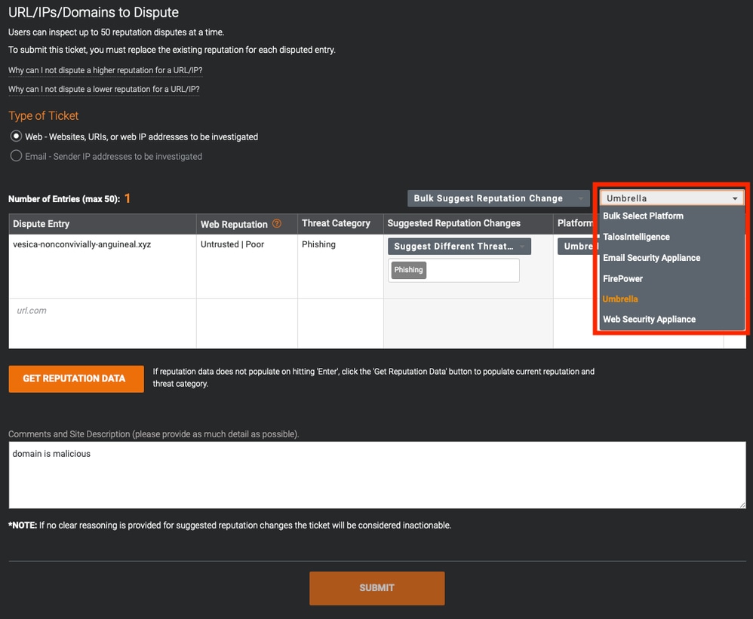The image size is (753, 619).
Task: Open the Bulk Suggest Reputation Change dropdown
Action: [498, 198]
